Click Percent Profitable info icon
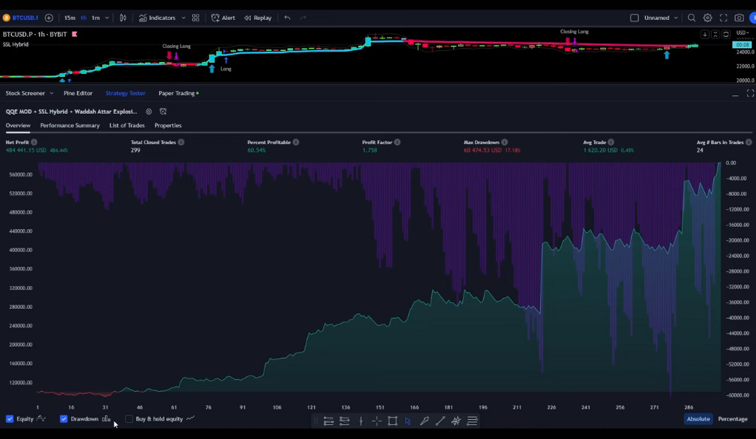Viewport: 756px width, 439px height. (296, 142)
